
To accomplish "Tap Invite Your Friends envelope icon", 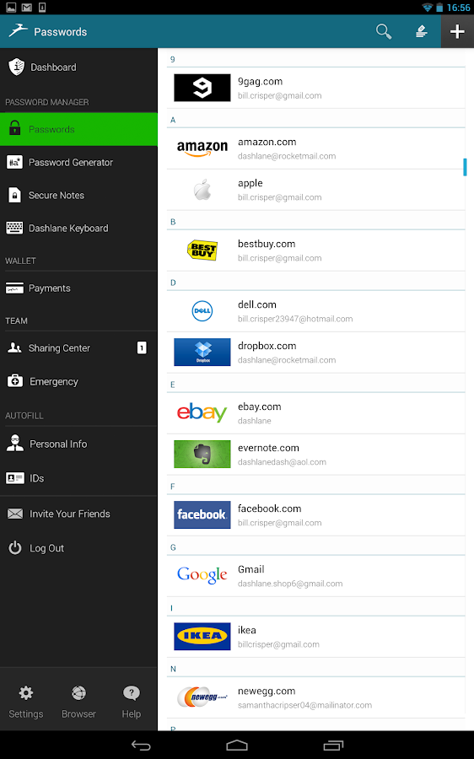I will (x=15, y=514).
